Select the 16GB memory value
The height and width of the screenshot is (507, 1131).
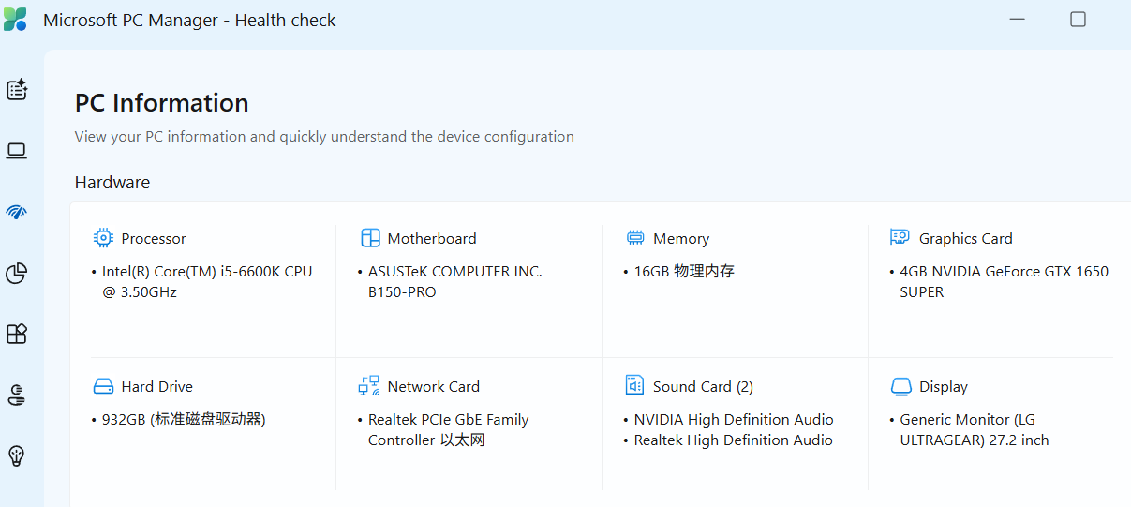[684, 272]
